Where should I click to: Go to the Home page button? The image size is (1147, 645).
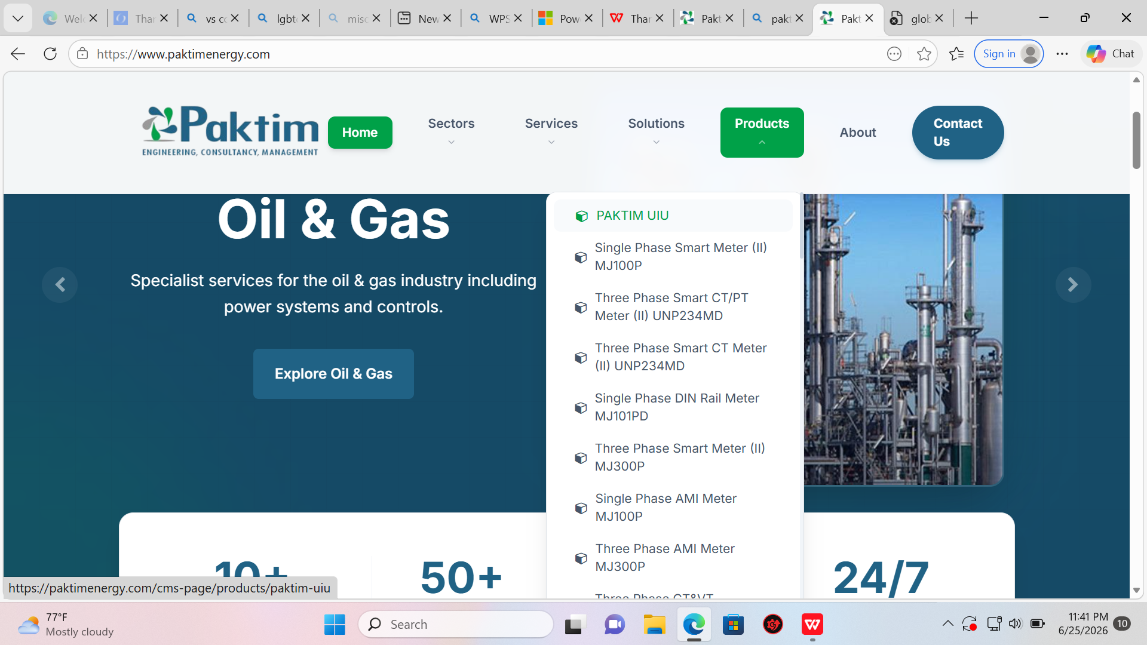(360, 132)
